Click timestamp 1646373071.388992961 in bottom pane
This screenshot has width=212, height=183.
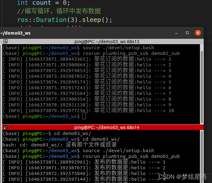(x=57, y=162)
